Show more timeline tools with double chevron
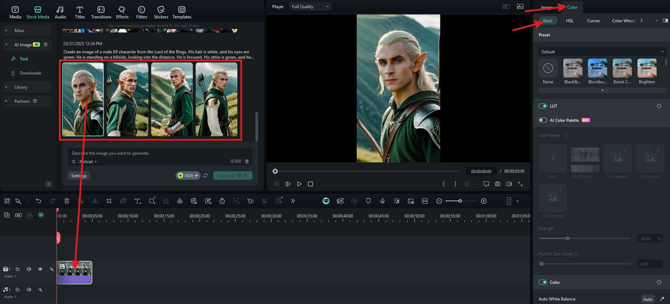Viewport: 670px width, 304px height. [293, 201]
